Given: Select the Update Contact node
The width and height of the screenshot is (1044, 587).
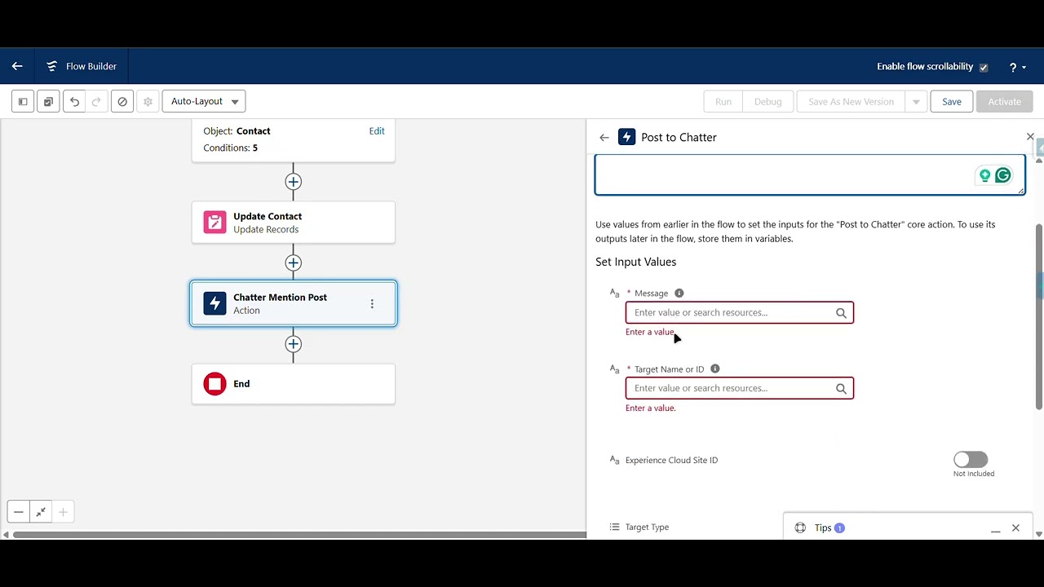Looking at the screenshot, I should 294,223.
